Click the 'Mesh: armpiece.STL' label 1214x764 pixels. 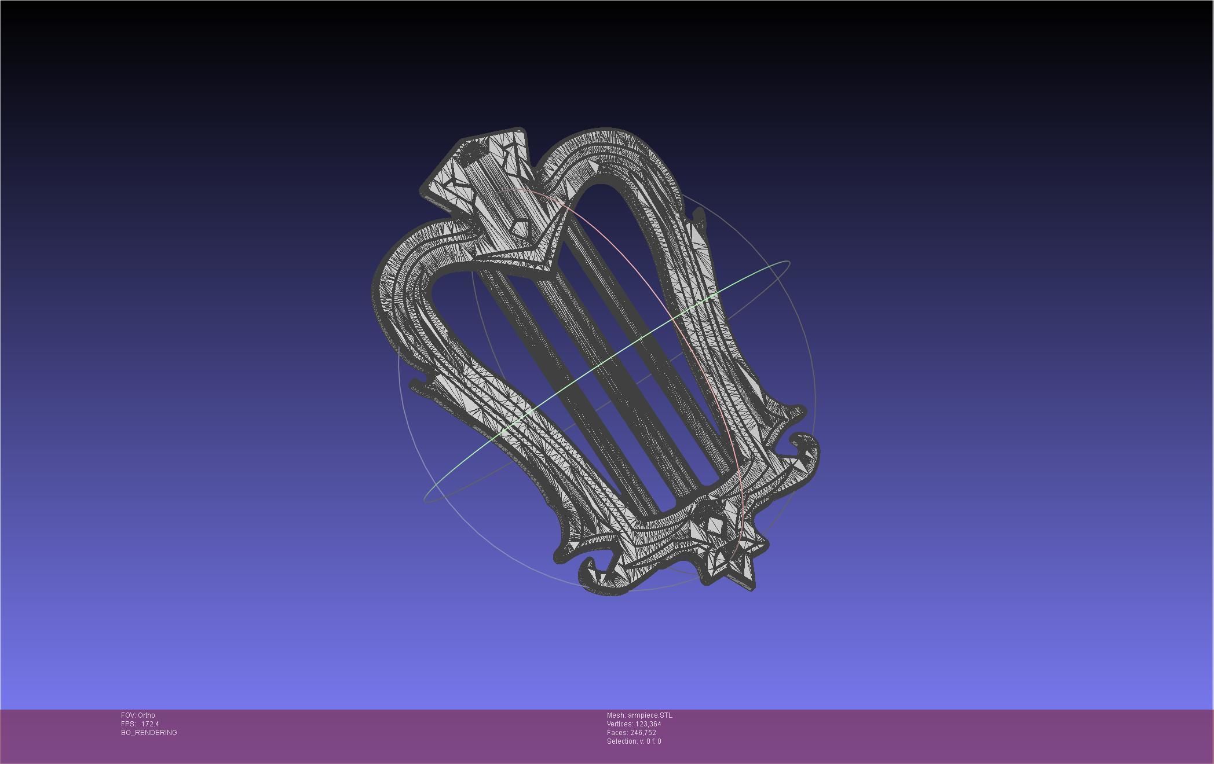639,715
